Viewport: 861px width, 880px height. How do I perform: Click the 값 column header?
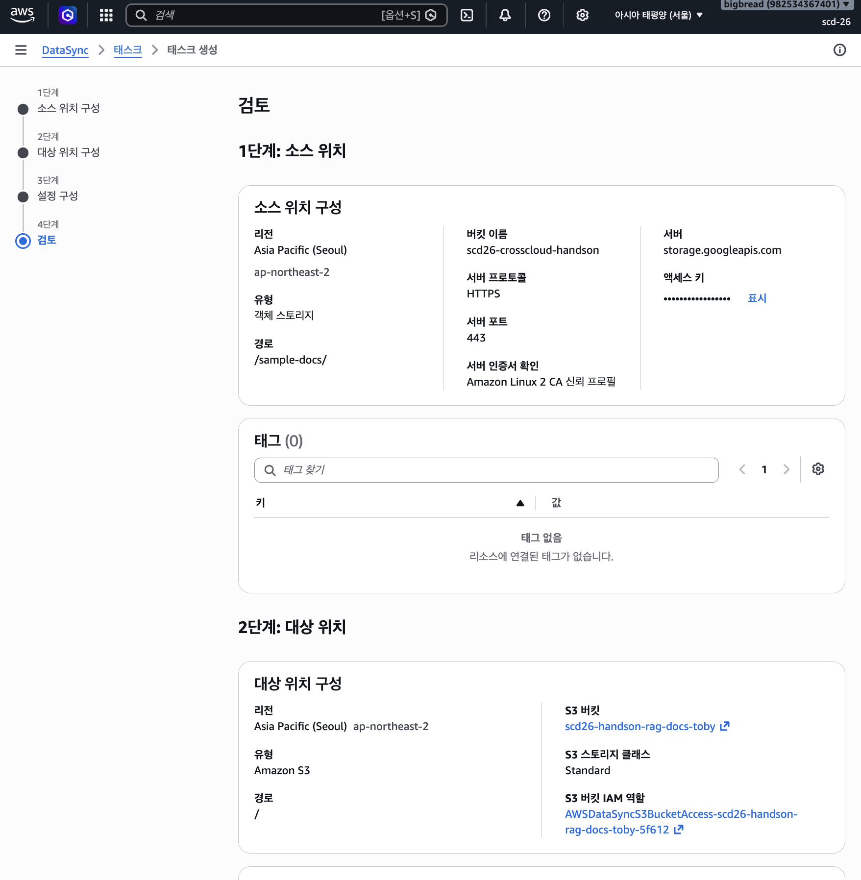coord(556,503)
